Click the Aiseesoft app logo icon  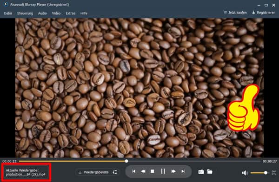tap(6, 4)
